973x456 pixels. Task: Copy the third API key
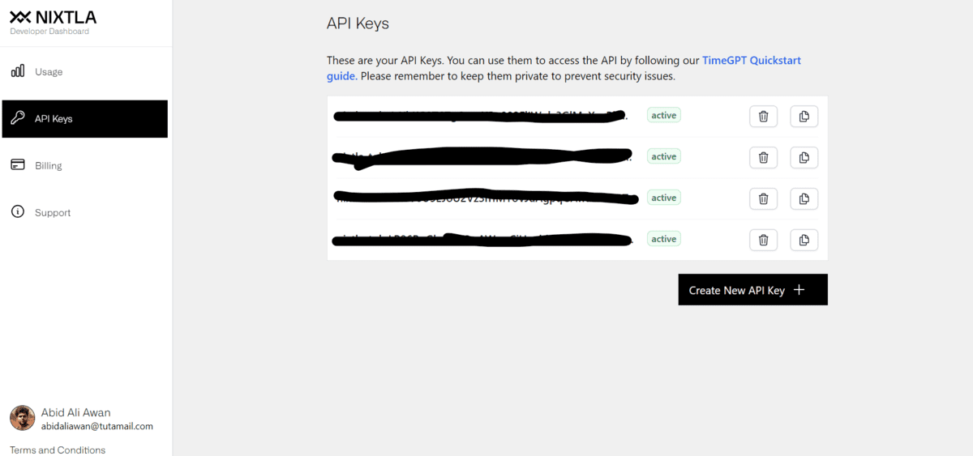click(x=804, y=198)
